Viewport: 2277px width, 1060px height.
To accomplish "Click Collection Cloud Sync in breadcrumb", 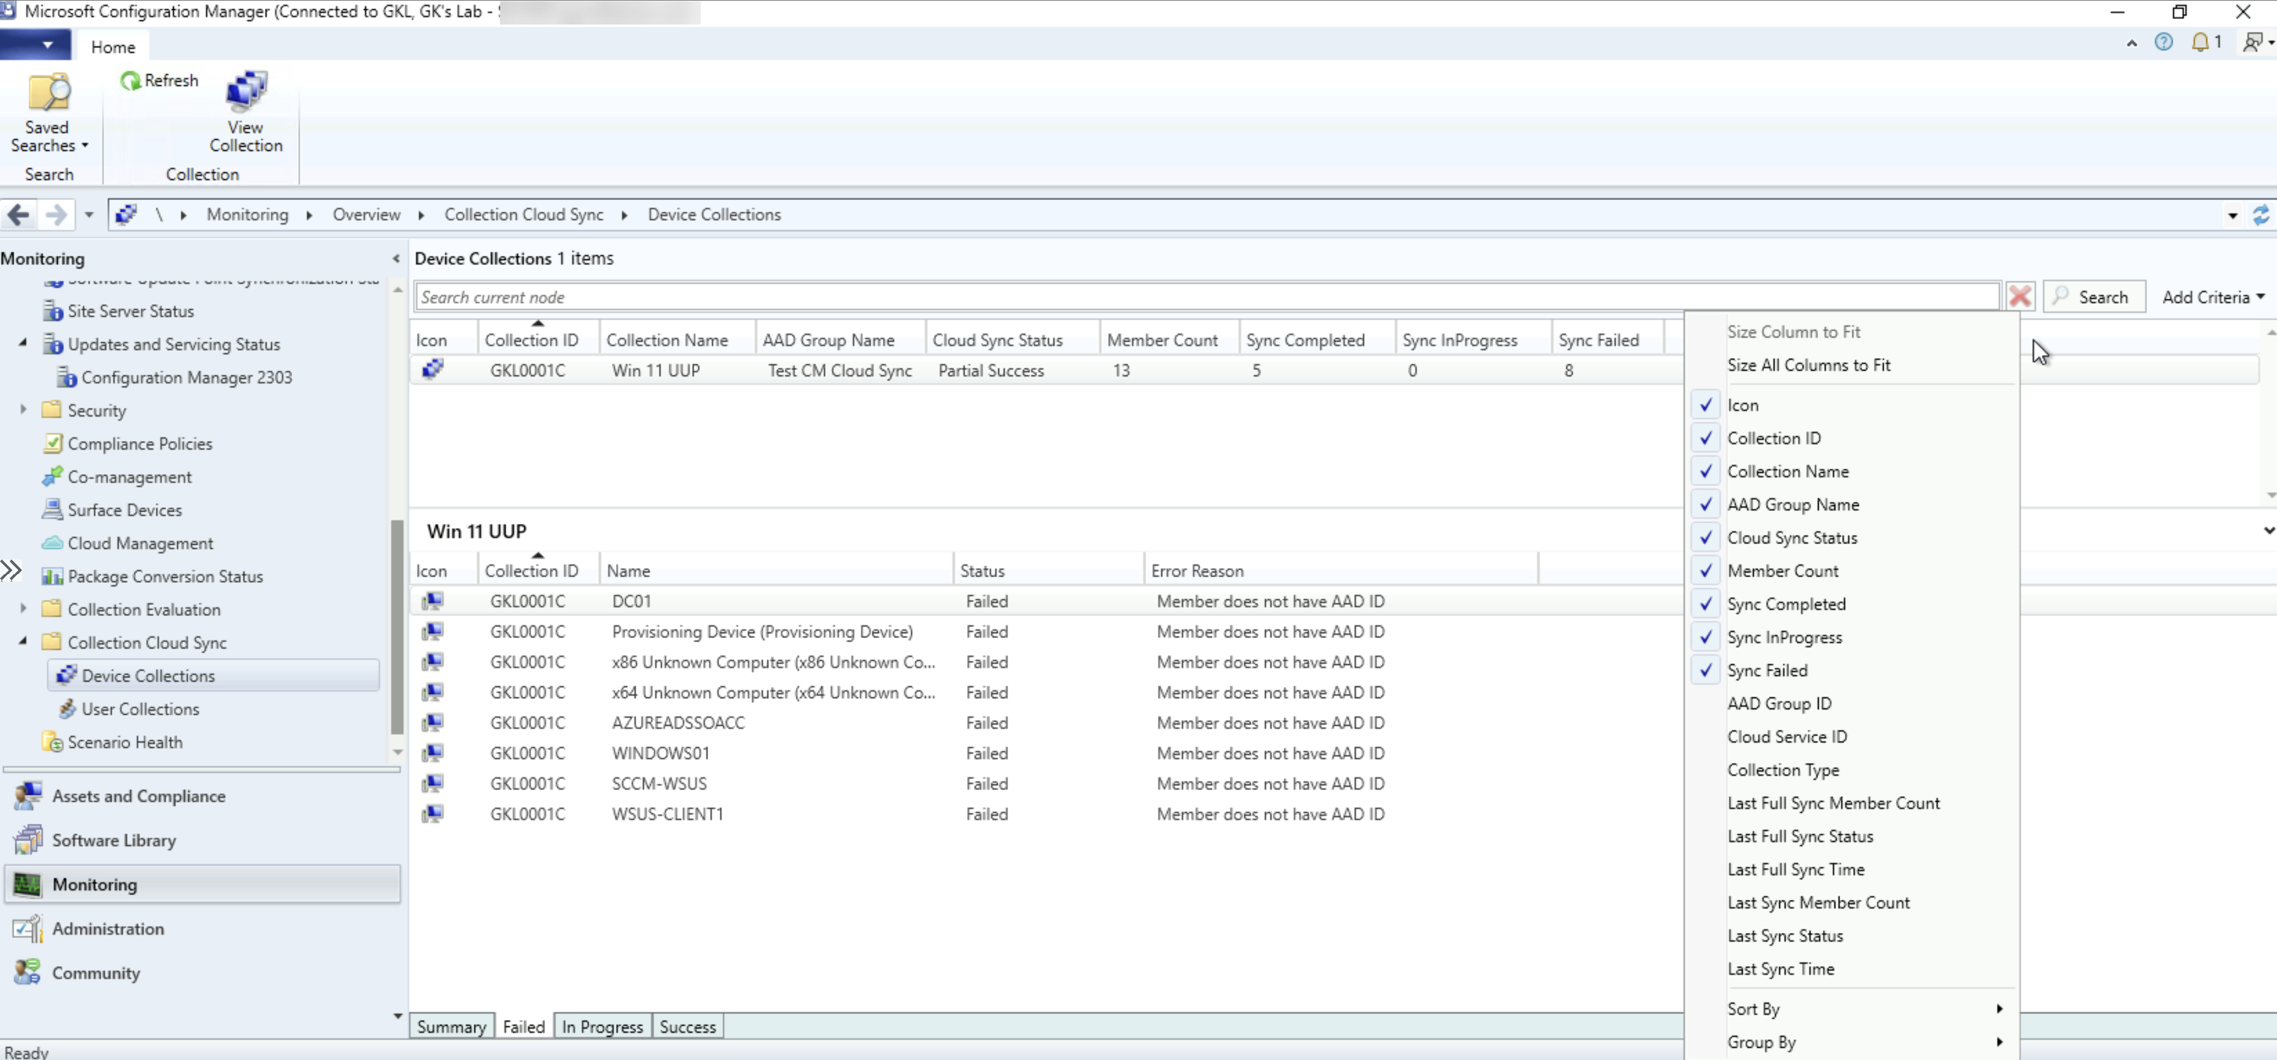I will pos(523,215).
